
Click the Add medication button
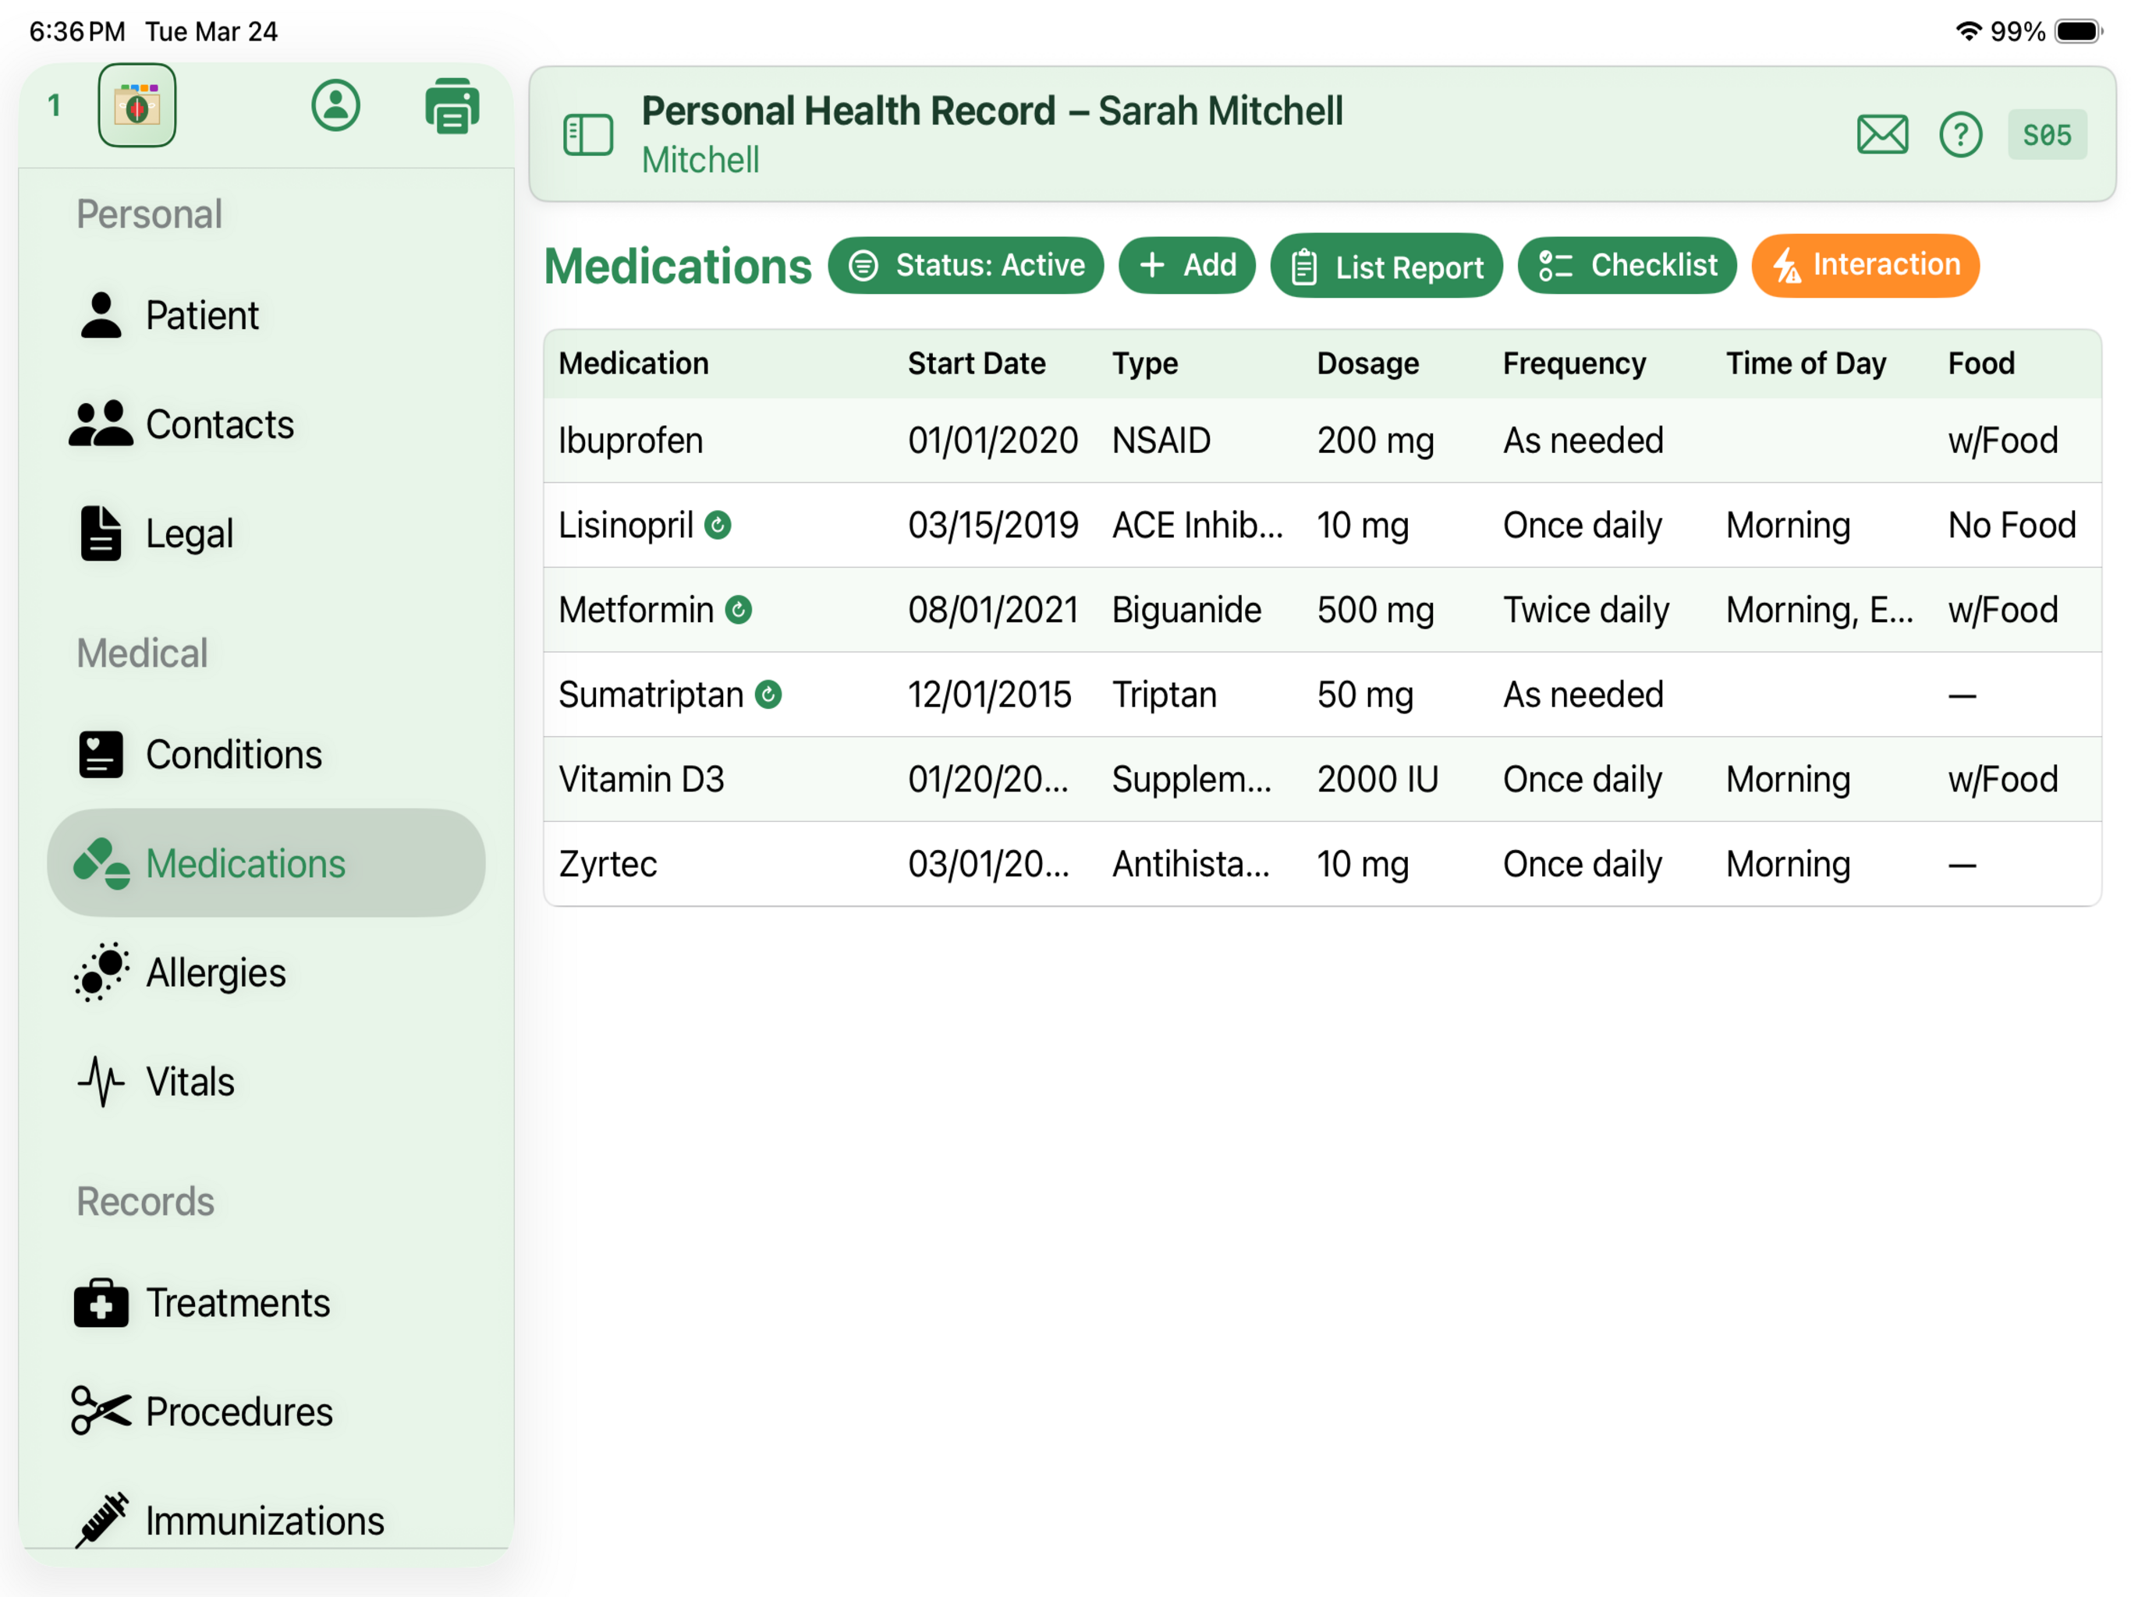[1187, 265]
